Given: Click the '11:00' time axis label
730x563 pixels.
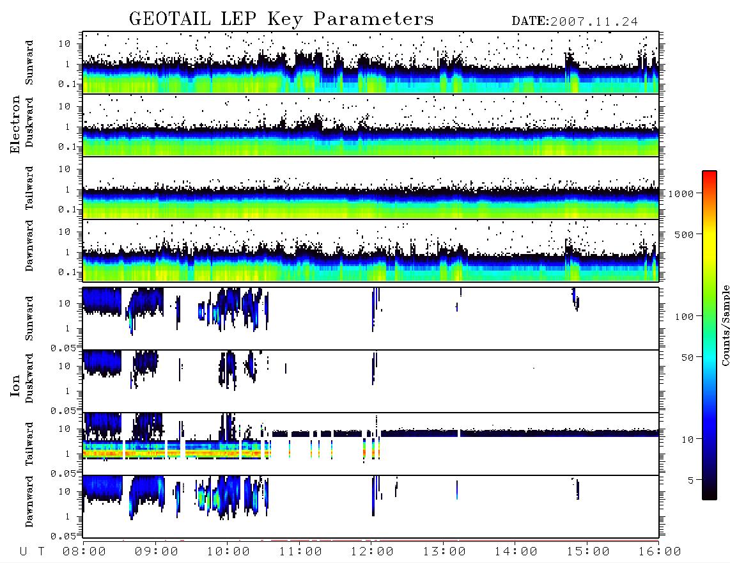Looking at the screenshot, I should coord(300,551).
